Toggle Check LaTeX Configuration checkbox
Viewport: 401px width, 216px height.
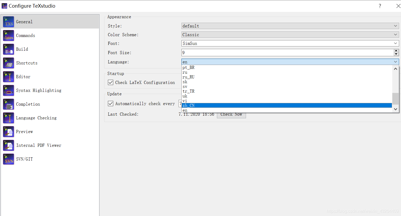(x=111, y=82)
